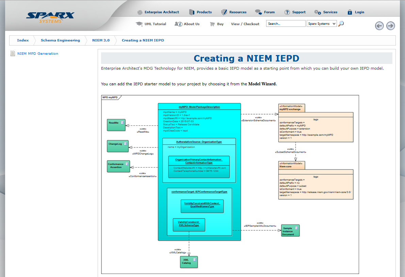Click the Sample Instance Document artifact

(x=290, y=230)
